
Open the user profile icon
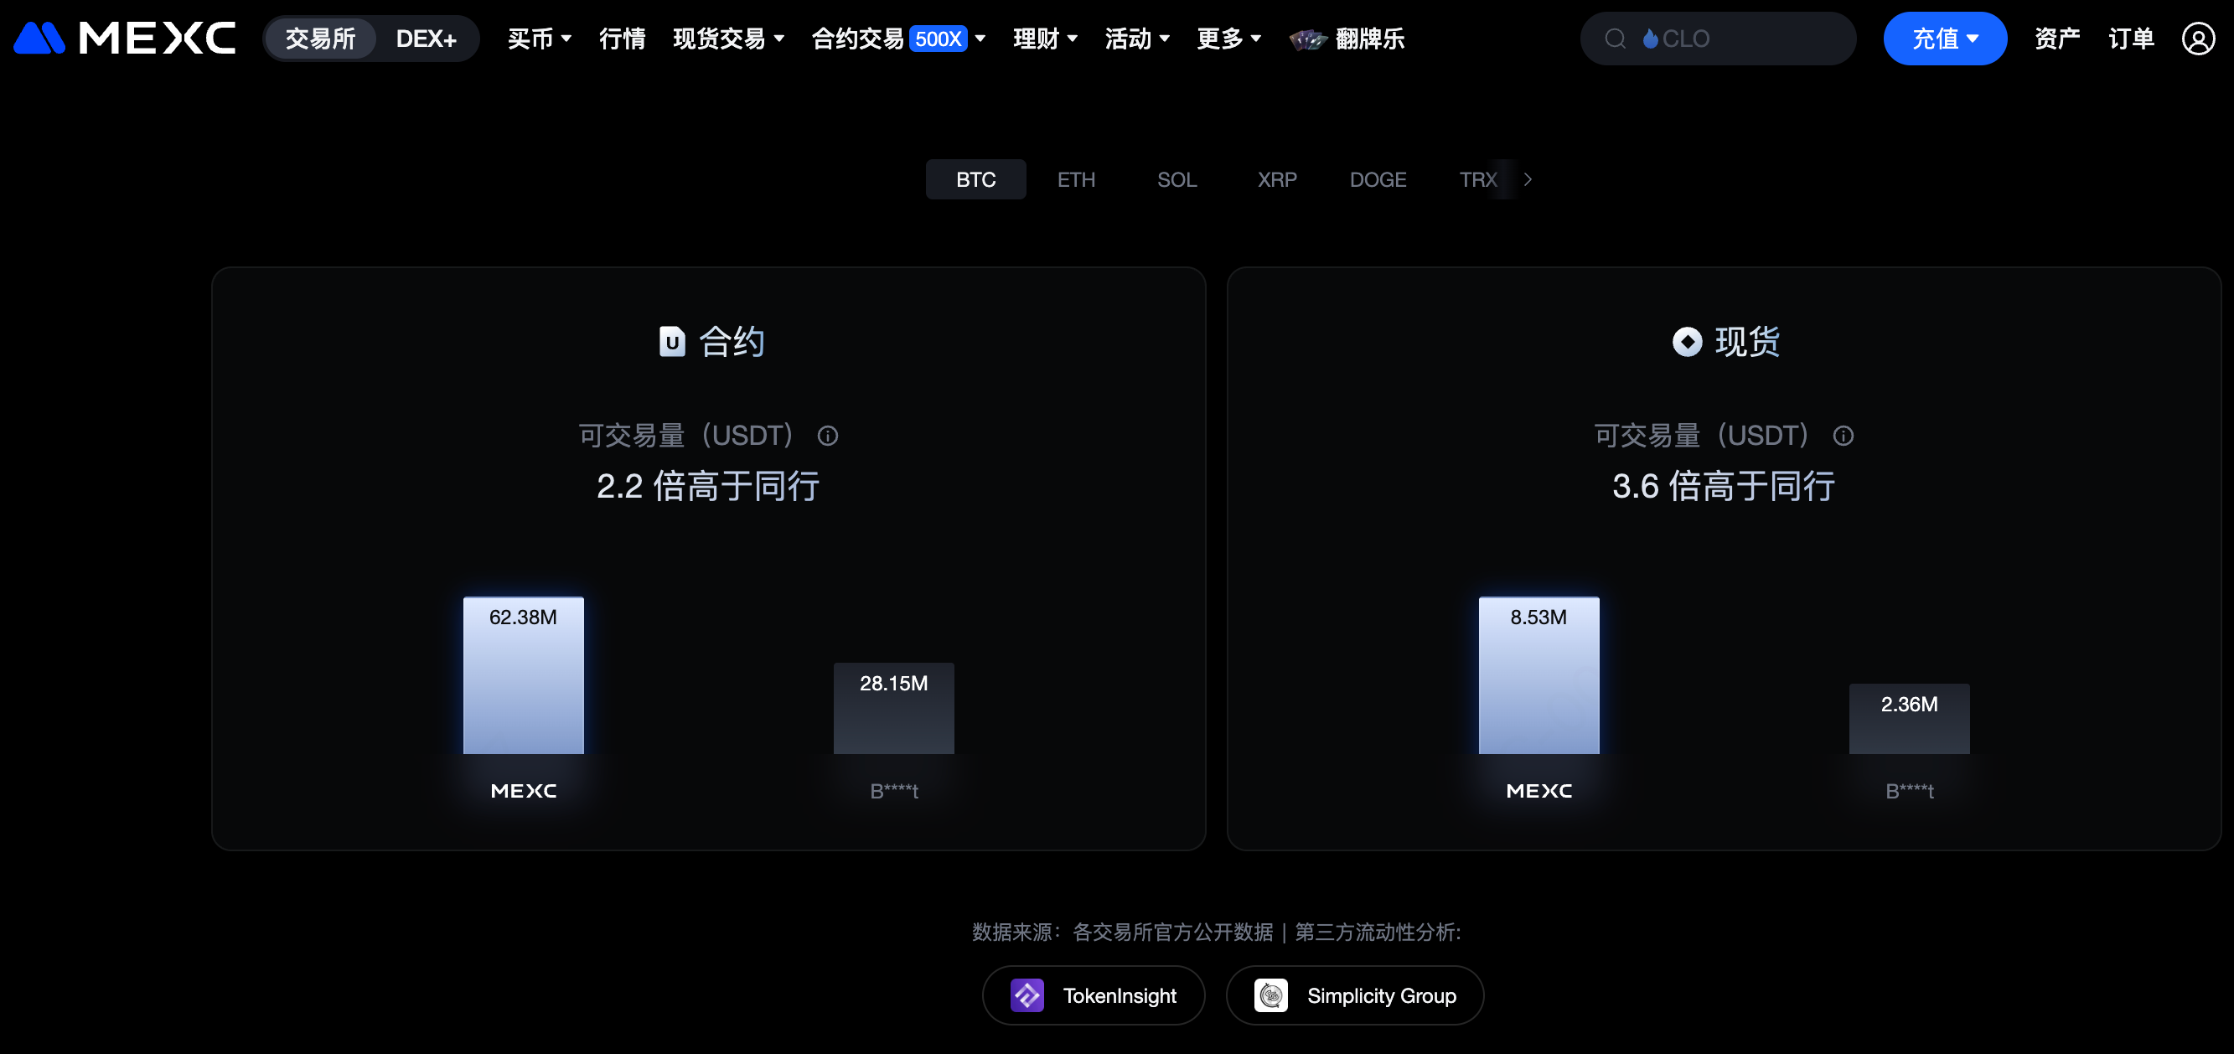point(2198,39)
